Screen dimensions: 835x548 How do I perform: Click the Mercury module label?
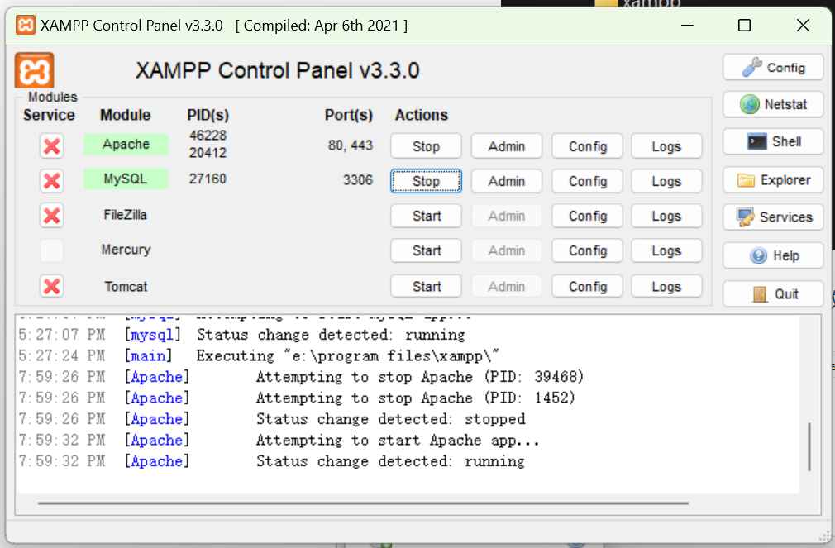[x=126, y=250]
